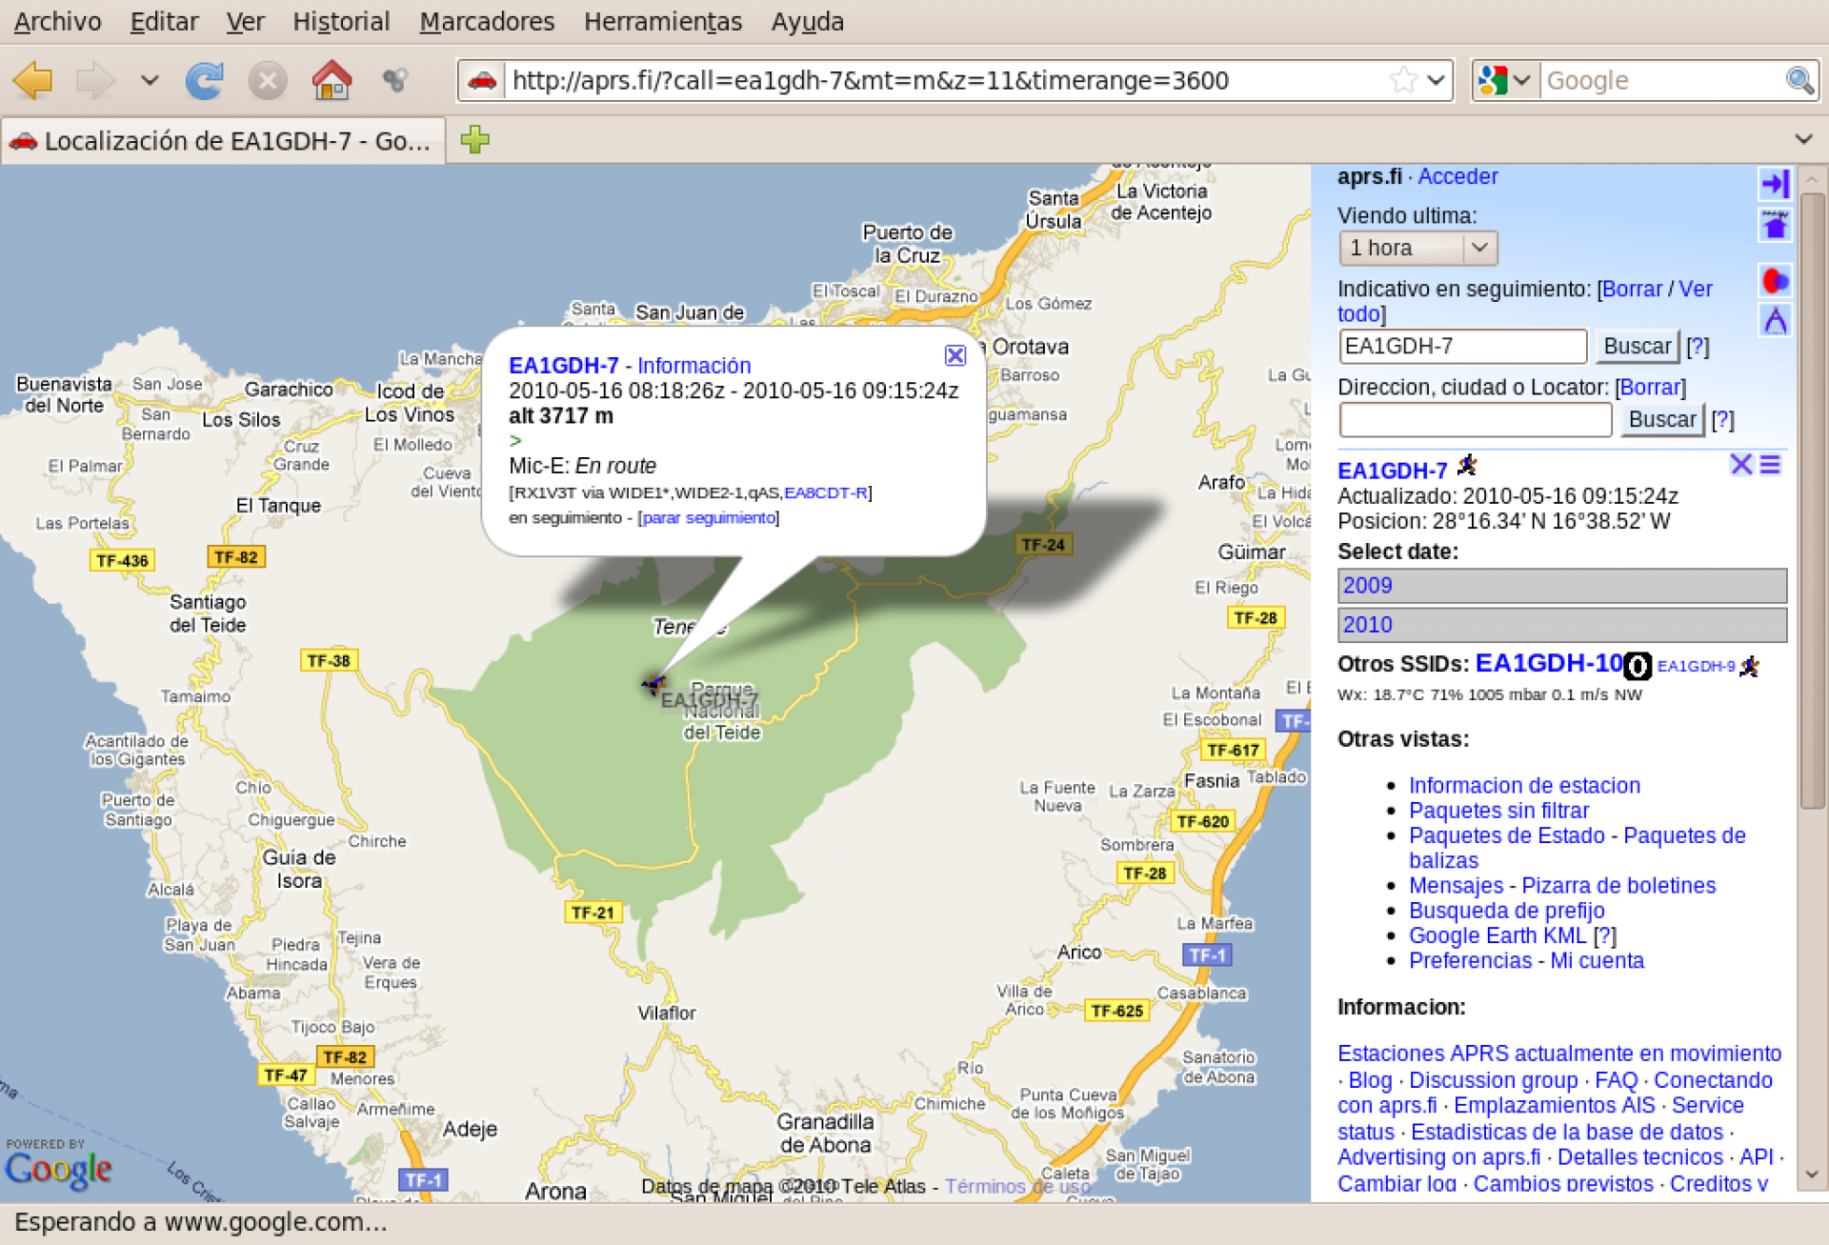Open the EA8CDT-R digipeater link
This screenshot has height=1245, width=1829.
[x=825, y=492]
